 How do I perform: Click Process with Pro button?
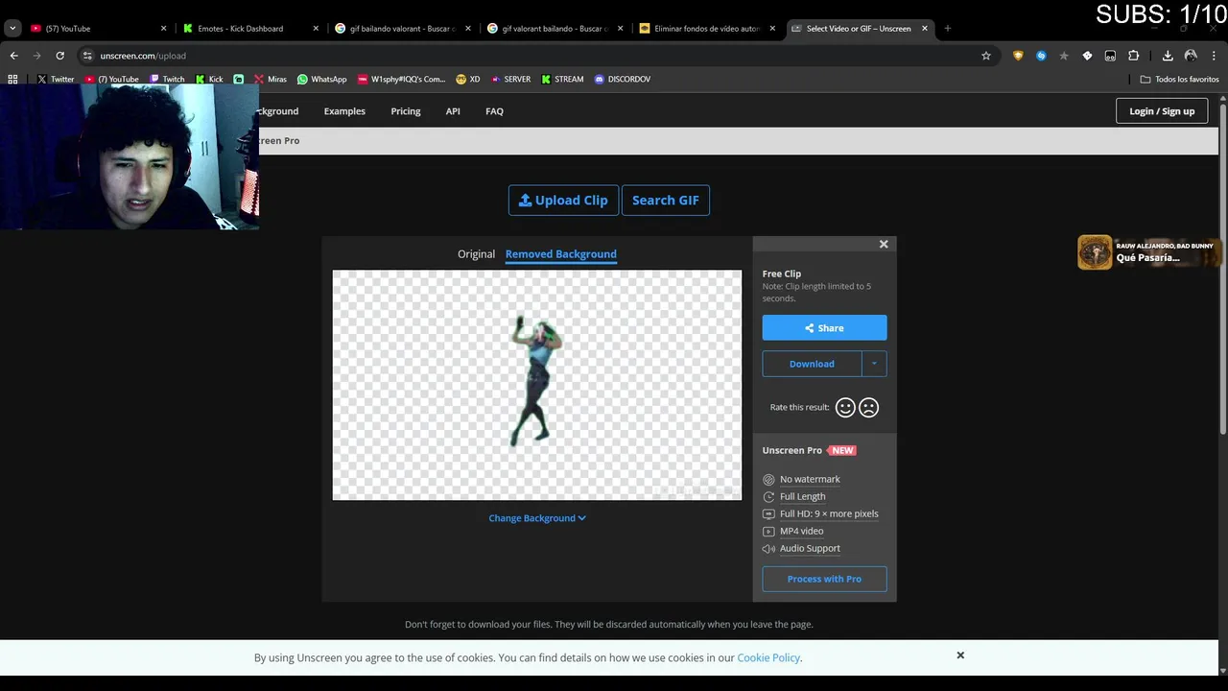(824, 579)
